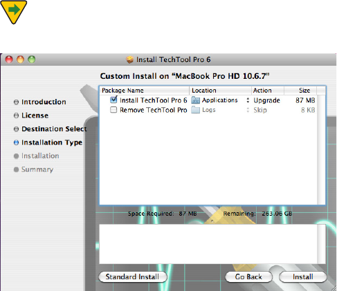This screenshot has width=337, height=291.
Task: Enable Remove TechTool Pro checkbox
Action: [x=113, y=110]
